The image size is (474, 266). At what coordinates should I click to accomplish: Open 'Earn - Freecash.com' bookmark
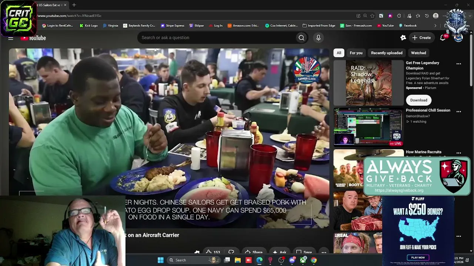[x=356, y=26]
